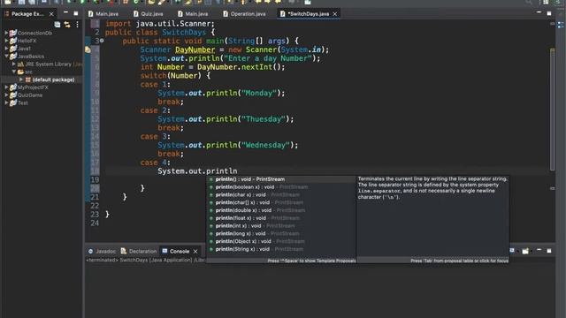The height and width of the screenshot is (318, 566).
Task: Switch to the Quiz.java editor tab
Action: click(x=148, y=14)
